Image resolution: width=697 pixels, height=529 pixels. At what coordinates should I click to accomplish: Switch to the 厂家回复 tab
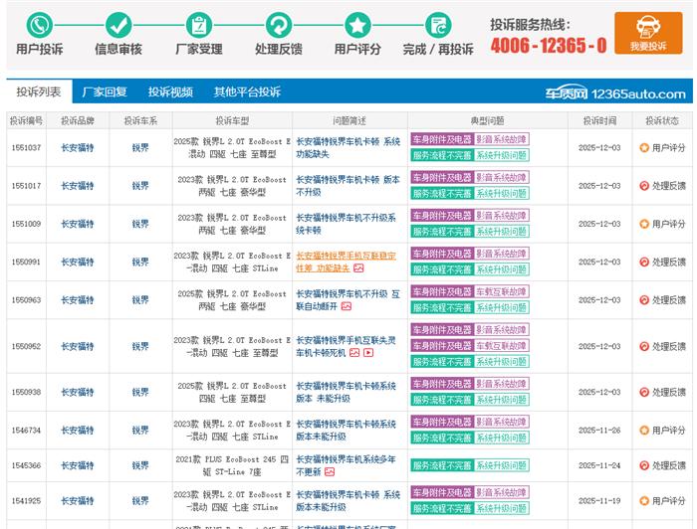click(x=105, y=92)
